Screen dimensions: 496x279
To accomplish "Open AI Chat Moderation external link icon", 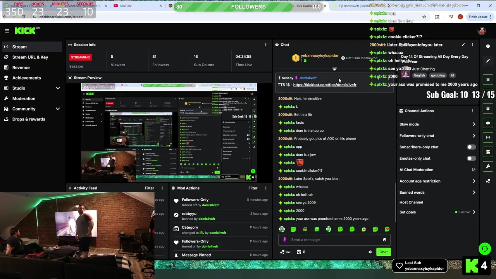I will pos(474,170).
